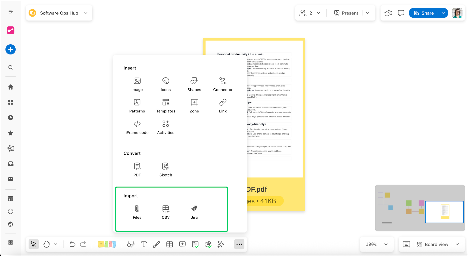Pick the Text tool in toolbar

144,244
